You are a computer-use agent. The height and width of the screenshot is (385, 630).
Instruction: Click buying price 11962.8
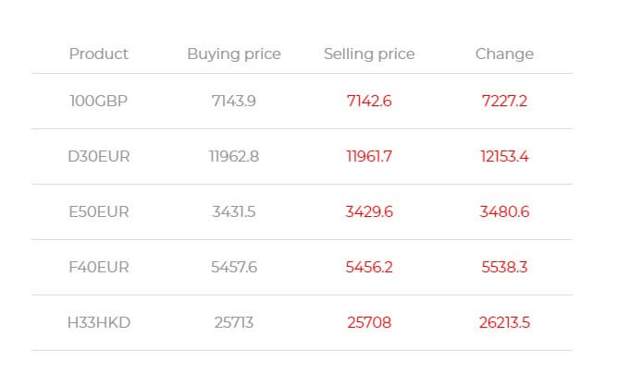(234, 156)
